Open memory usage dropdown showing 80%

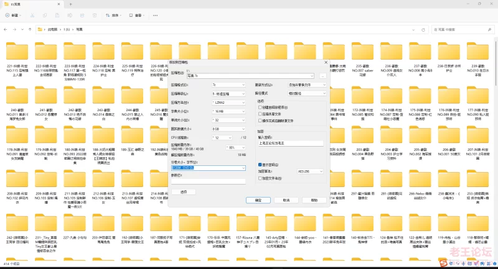tap(236, 148)
